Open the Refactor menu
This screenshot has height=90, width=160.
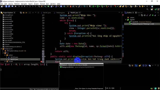click(x=17, y=4)
